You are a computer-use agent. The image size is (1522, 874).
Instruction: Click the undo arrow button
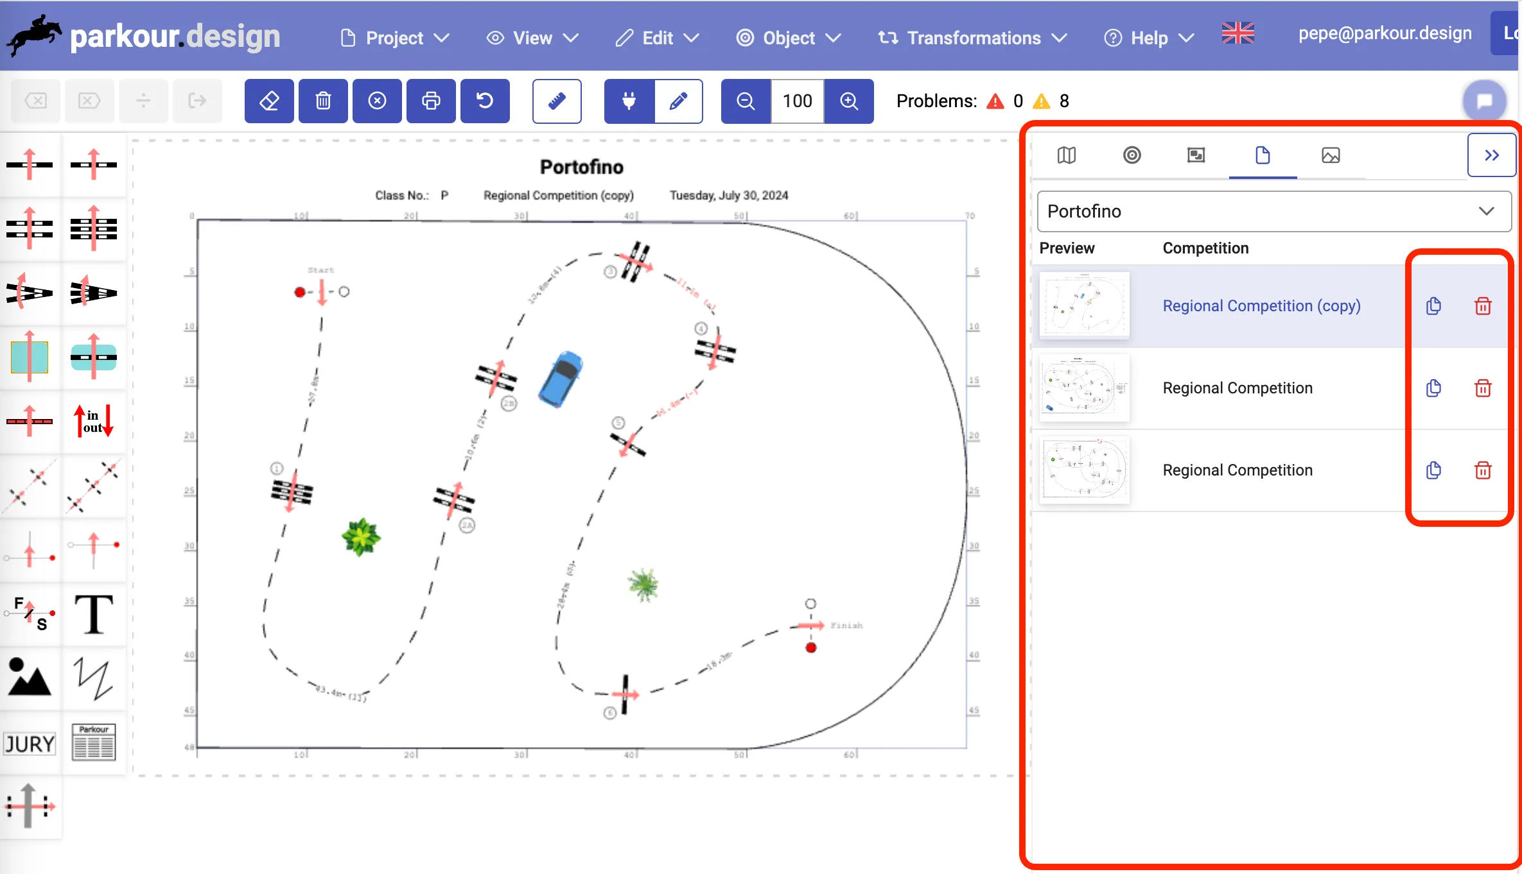click(485, 101)
